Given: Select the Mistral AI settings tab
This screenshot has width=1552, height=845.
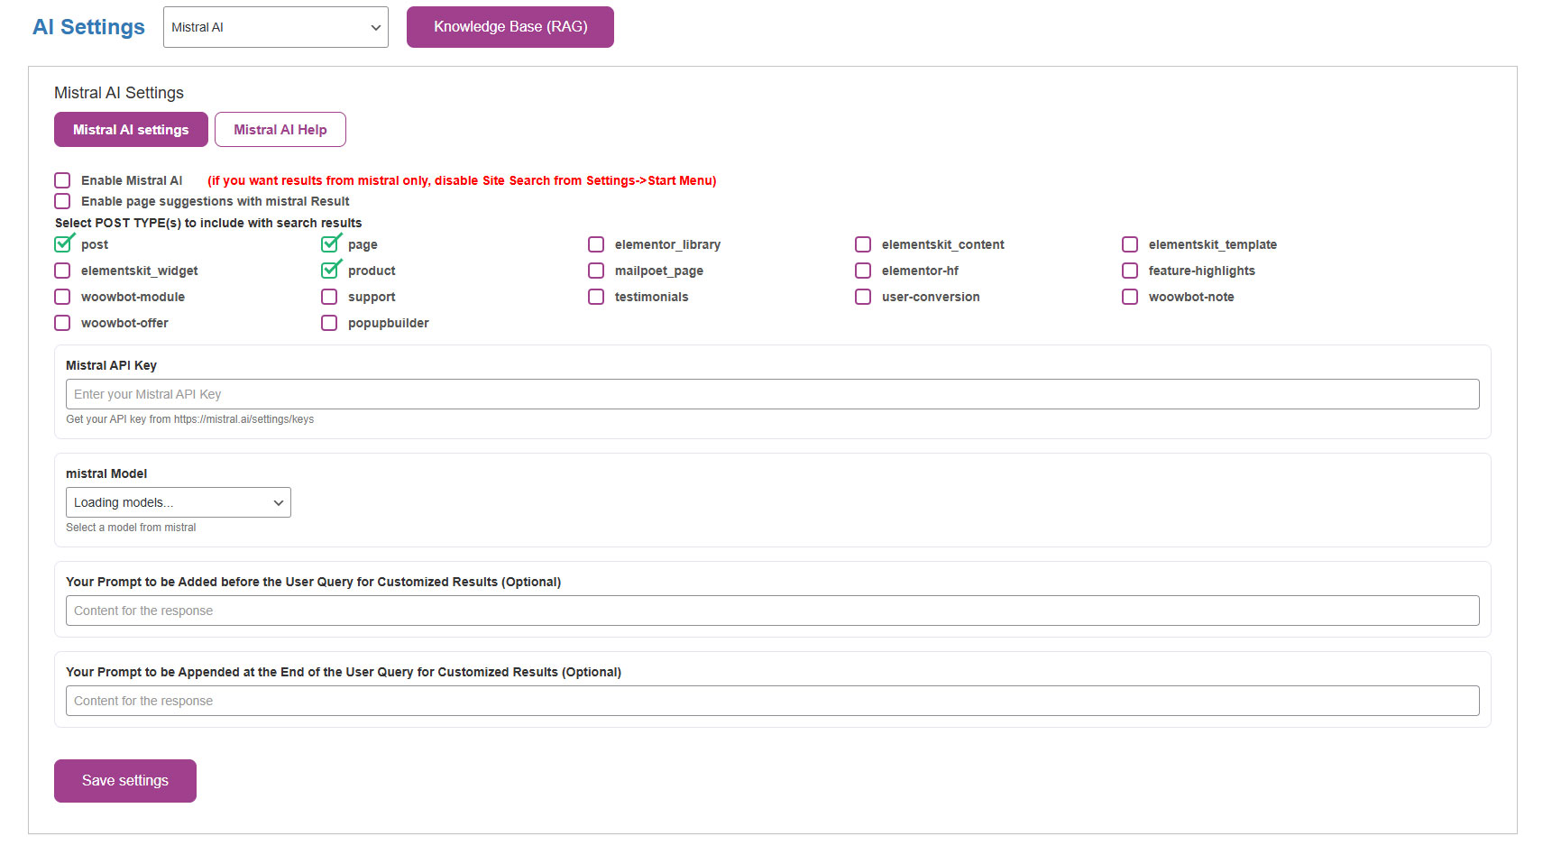Looking at the screenshot, I should coord(131,130).
